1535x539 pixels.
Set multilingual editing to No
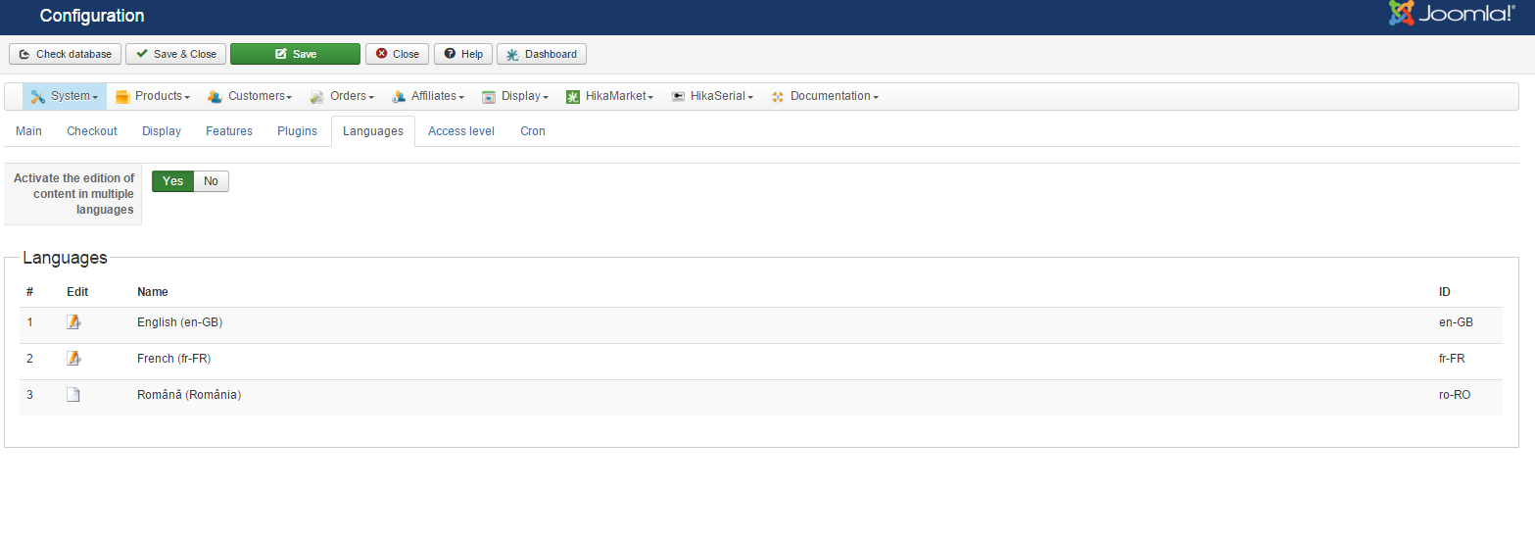tap(211, 181)
